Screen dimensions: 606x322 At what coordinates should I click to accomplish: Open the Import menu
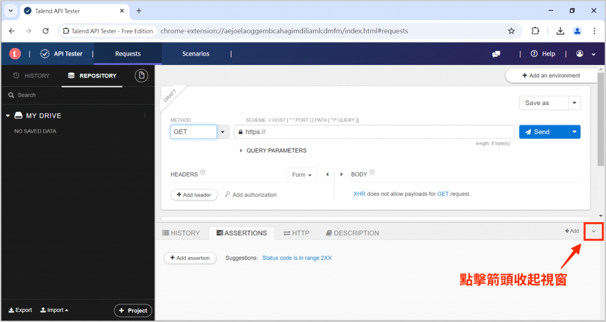tap(54, 310)
